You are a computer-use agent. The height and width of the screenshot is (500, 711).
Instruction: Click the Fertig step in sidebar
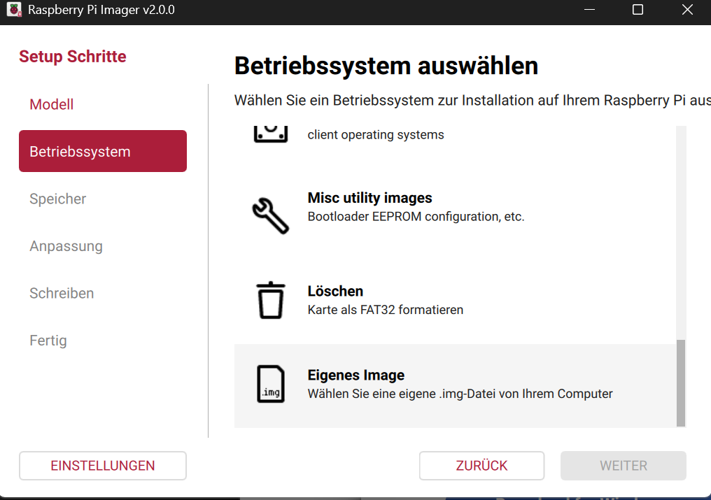[48, 341]
